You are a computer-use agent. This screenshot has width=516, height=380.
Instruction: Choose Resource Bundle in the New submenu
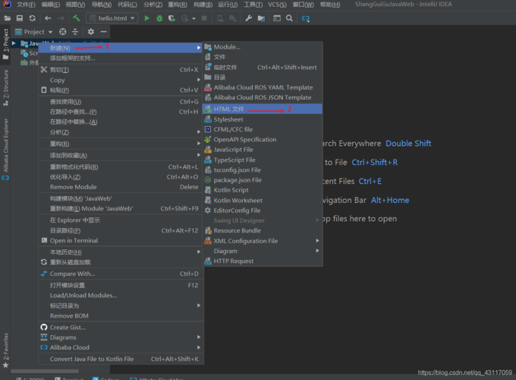point(263,231)
